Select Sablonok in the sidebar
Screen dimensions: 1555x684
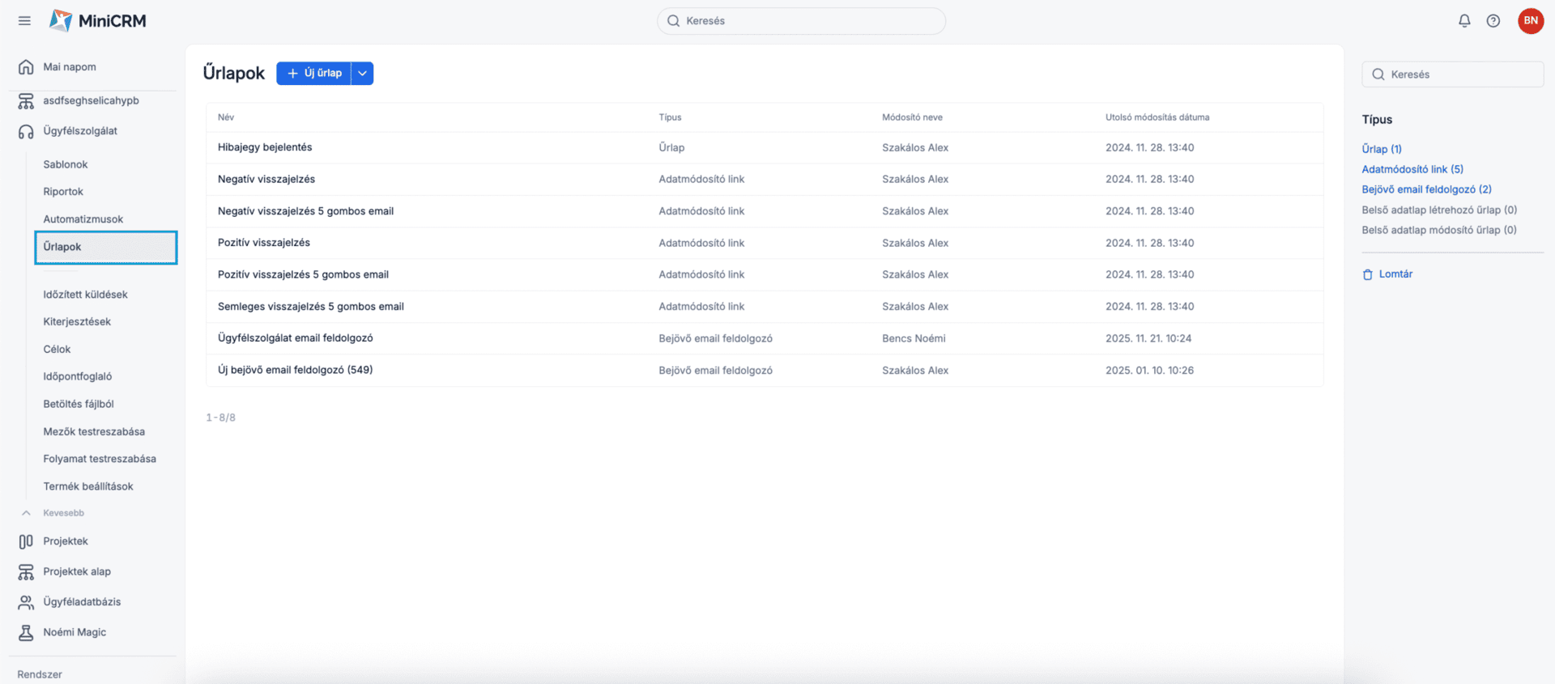(x=66, y=164)
